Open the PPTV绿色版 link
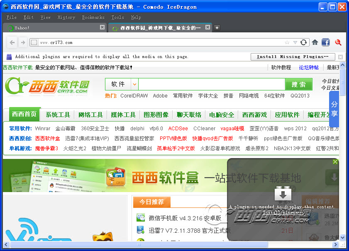 click(x=173, y=139)
